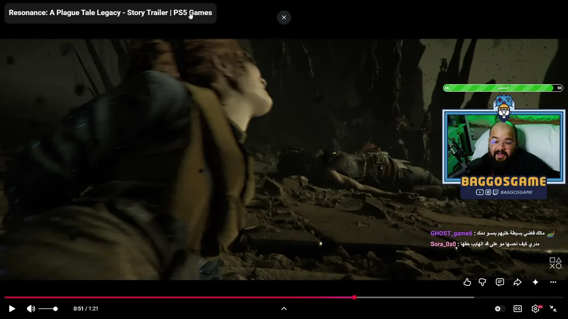Turn on closed captions (CC)
The image size is (568, 319).
point(517,309)
